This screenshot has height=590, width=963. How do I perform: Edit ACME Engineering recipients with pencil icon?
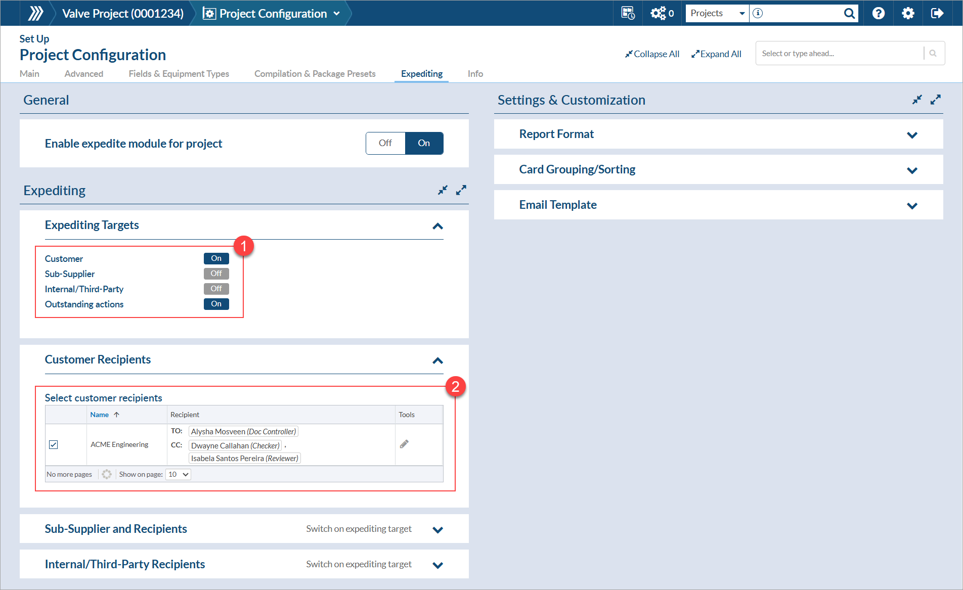tap(404, 444)
